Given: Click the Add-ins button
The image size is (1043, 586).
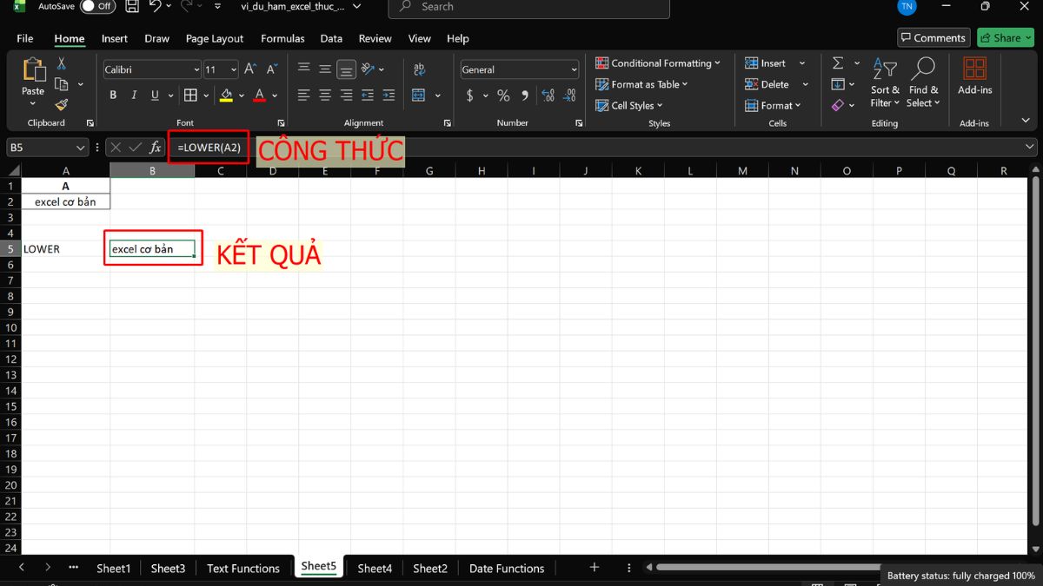Looking at the screenshot, I should pyautogui.click(x=975, y=76).
